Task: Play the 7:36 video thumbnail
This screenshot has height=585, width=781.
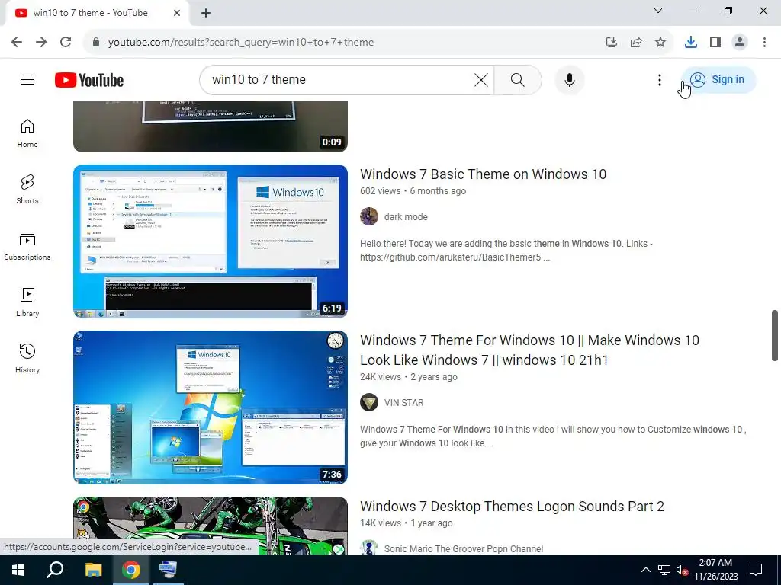Action: pos(211,408)
